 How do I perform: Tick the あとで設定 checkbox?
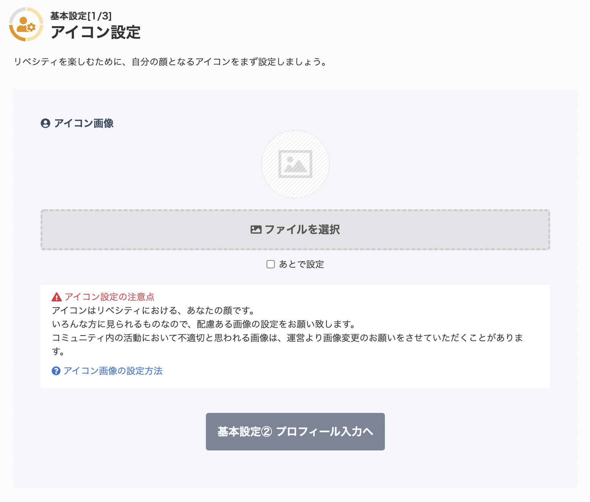pyautogui.click(x=271, y=264)
